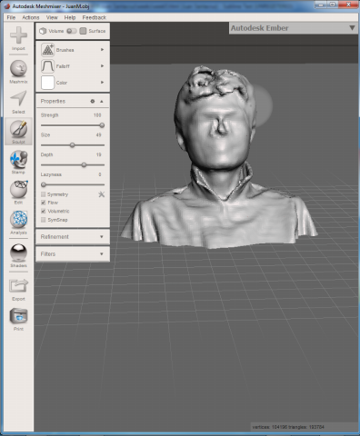
Task: Open the Meshmix tool
Action: pyautogui.click(x=18, y=68)
